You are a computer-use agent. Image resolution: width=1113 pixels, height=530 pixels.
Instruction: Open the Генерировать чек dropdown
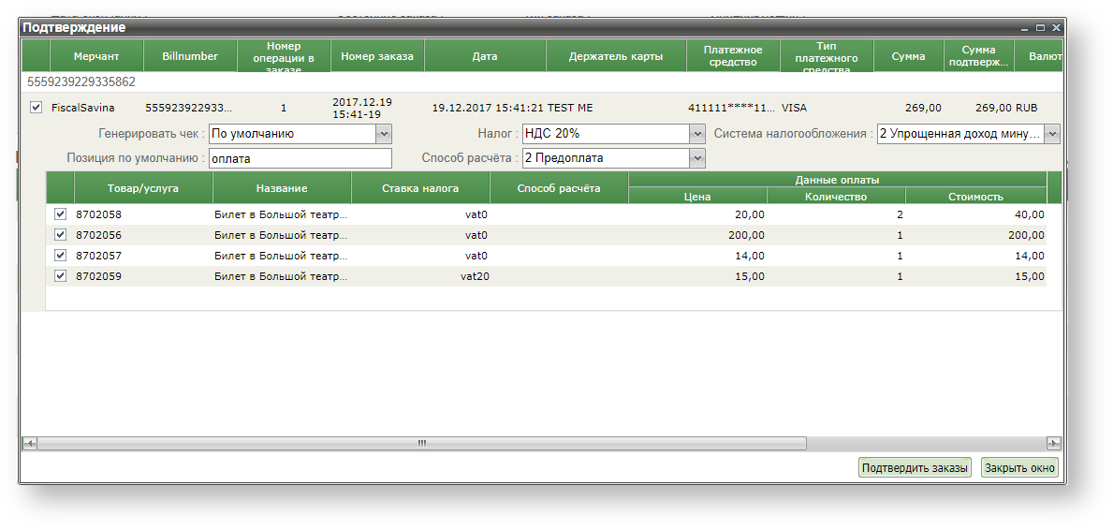point(384,134)
